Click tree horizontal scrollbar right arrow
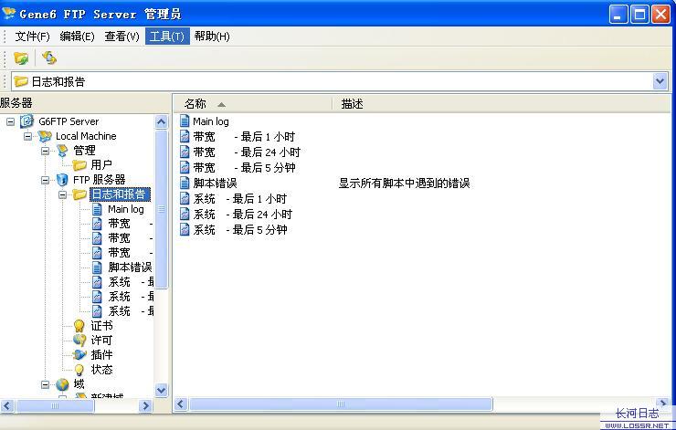This screenshot has height=430, width=676. [146, 405]
